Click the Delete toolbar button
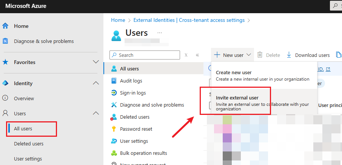342x165 pixels. 268,55
